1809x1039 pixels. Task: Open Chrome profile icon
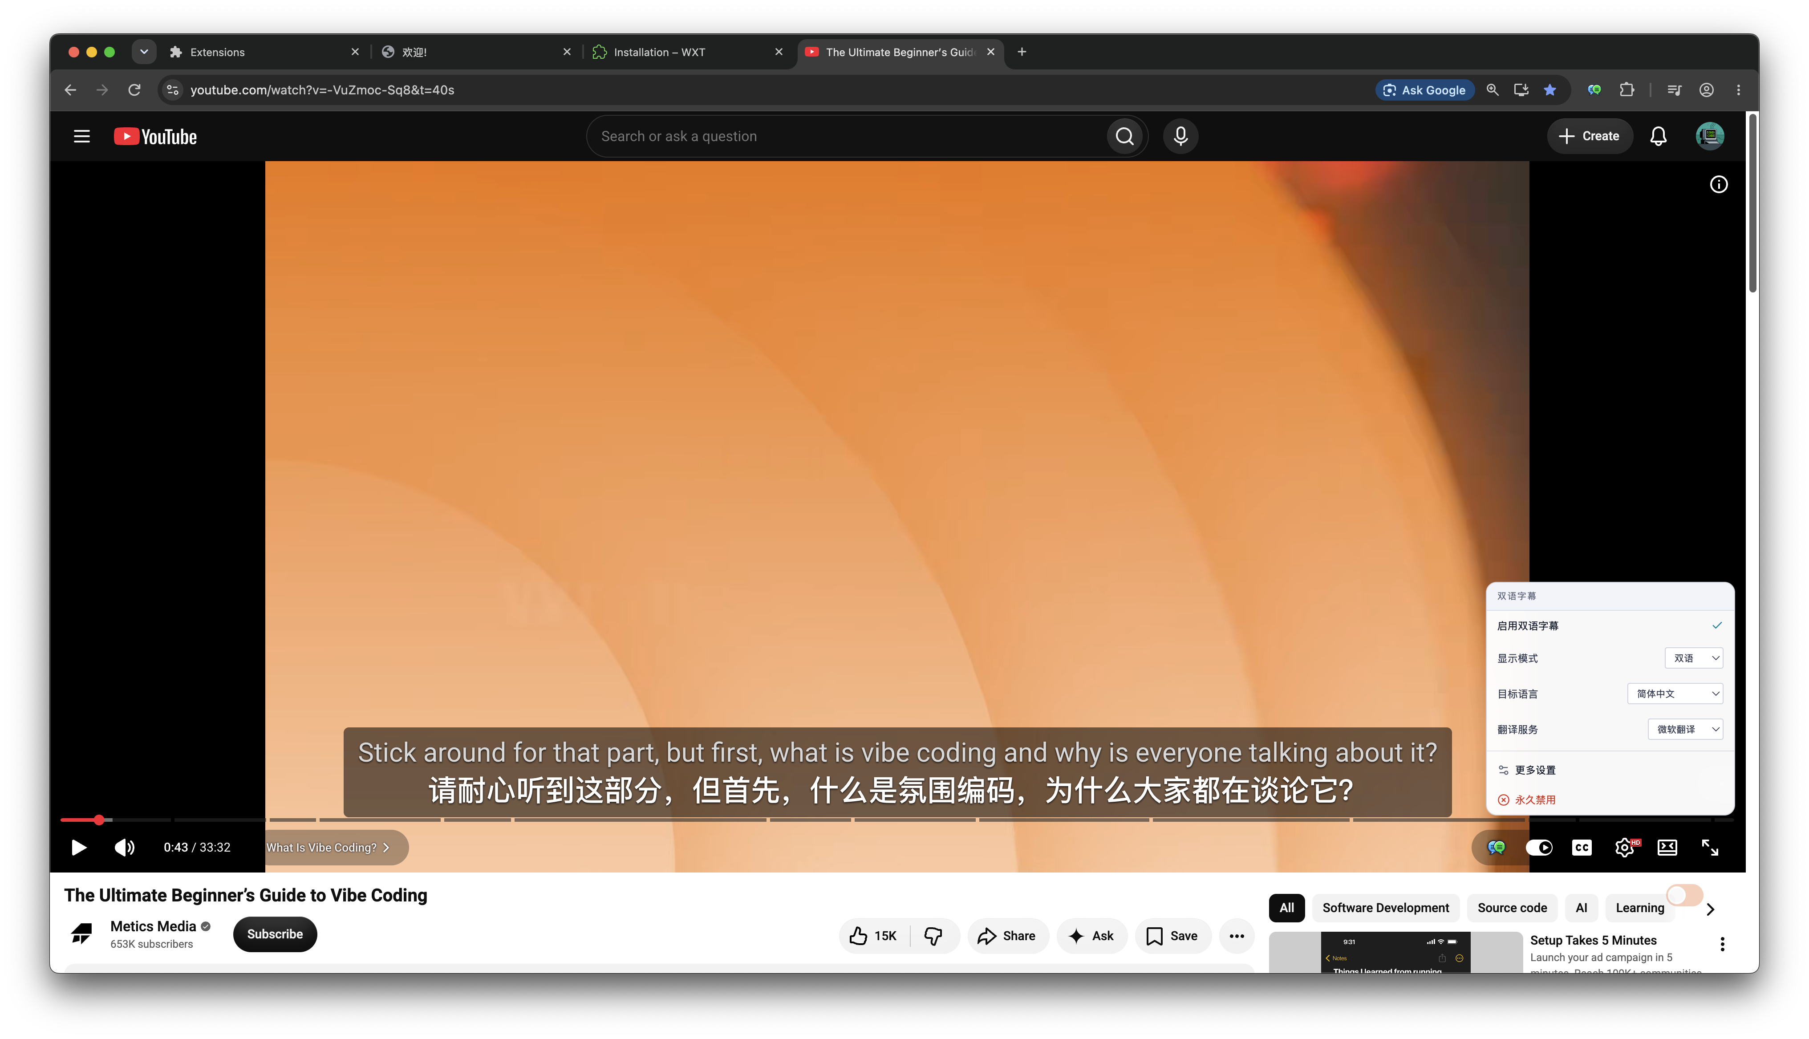(x=1706, y=90)
